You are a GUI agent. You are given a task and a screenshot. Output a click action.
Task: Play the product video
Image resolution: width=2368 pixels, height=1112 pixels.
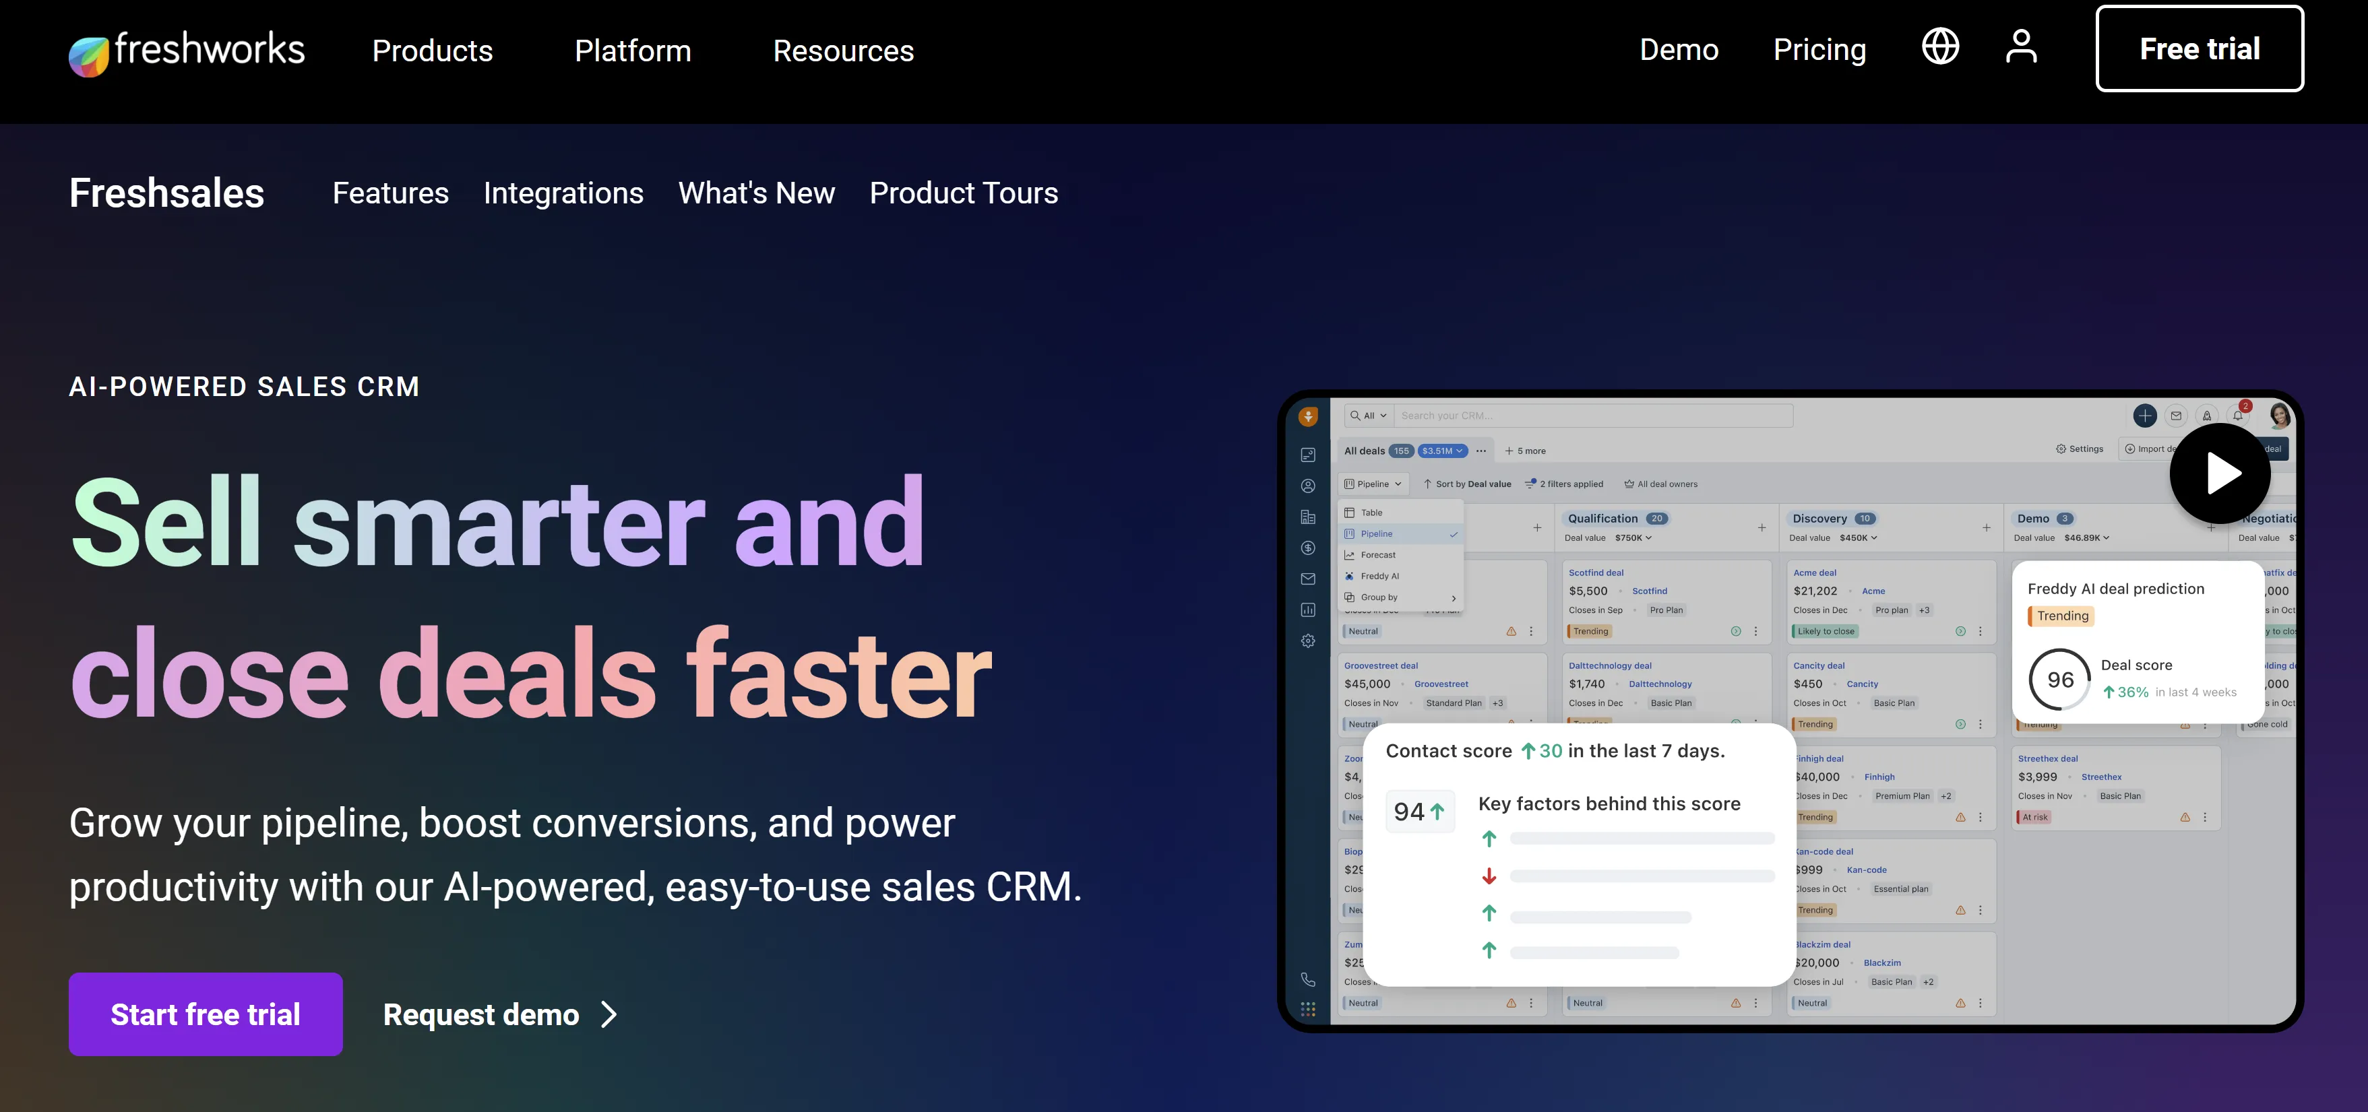point(2219,473)
